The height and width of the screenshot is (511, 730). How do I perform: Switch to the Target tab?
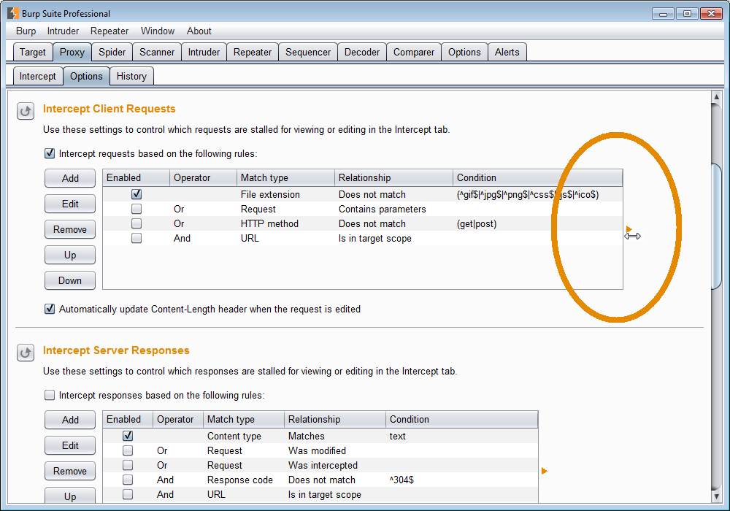coord(33,52)
